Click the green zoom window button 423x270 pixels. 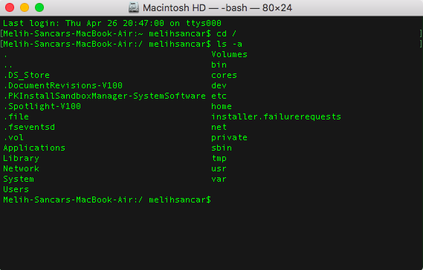coord(39,7)
